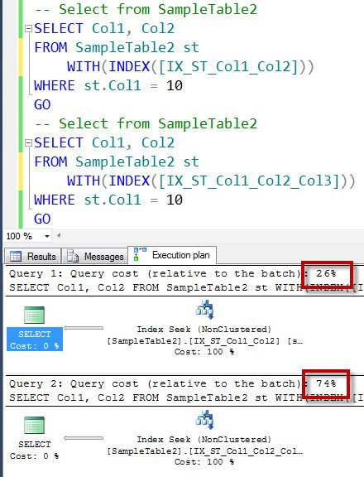
Task: Click the Query 2 74% cost value
Action: click(326, 383)
